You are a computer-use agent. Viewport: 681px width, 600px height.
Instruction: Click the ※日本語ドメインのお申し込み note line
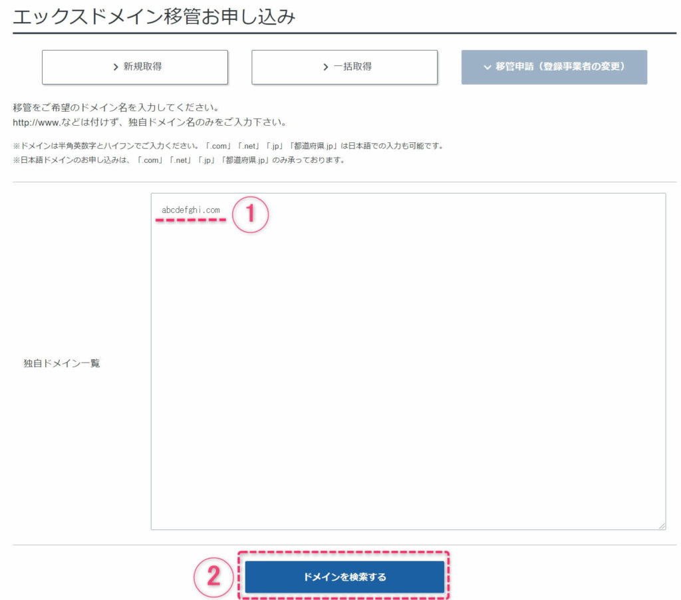(x=180, y=160)
